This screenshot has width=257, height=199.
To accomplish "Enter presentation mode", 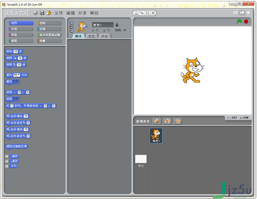I will coord(248,13).
